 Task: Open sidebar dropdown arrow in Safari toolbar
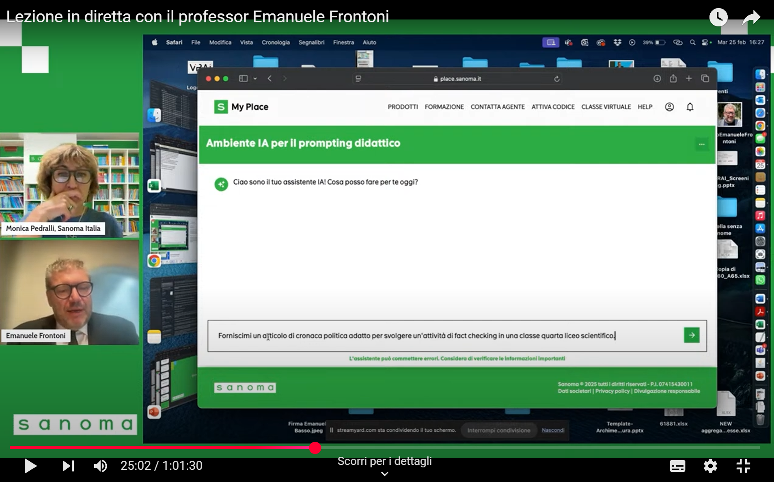pyautogui.click(x=255, y=79)
